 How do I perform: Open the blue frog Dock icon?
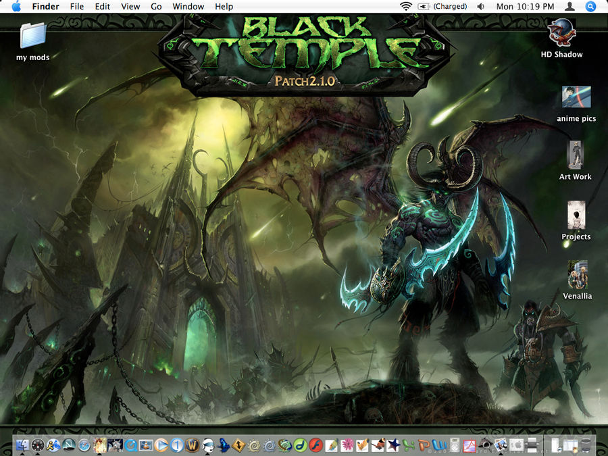click(x=223, y=446)
